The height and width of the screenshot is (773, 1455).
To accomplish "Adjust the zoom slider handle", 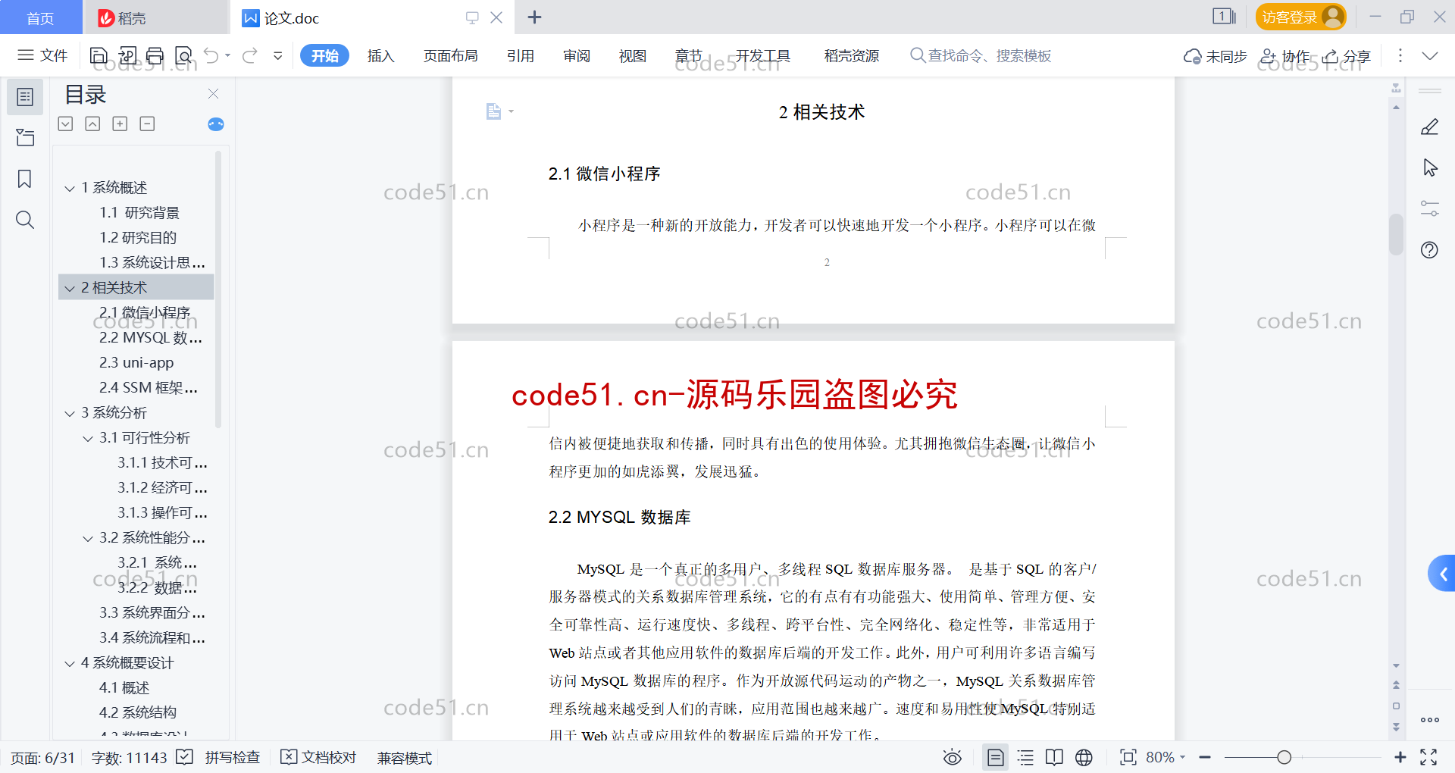I will 1284,757.
